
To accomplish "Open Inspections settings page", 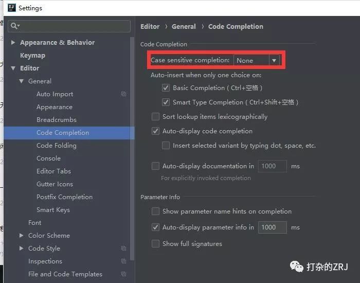I will (x=45, y=261).
